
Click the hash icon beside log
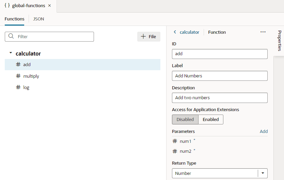pyautogui.click(x=18, y=87)
